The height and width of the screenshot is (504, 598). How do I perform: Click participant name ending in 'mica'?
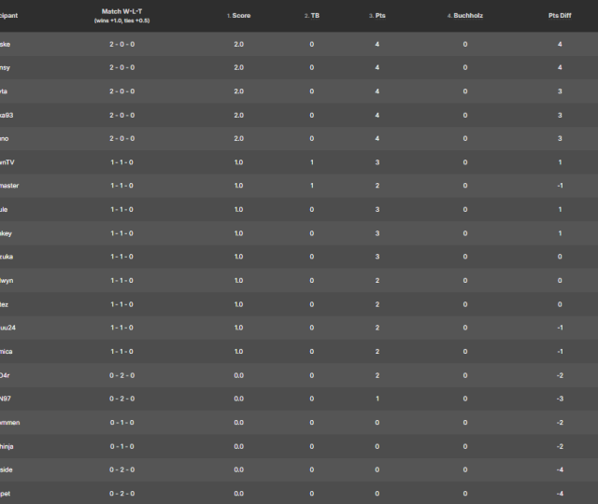7,351
